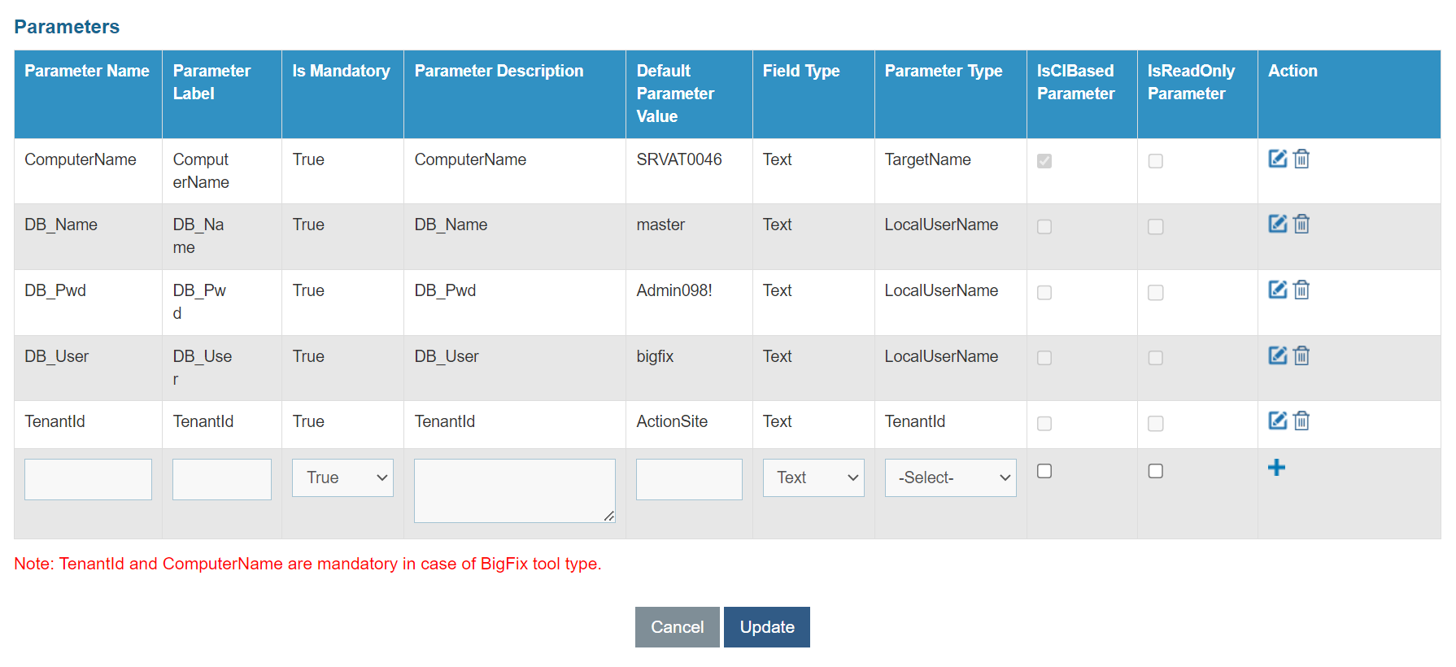
Task: Delete the TenantId parameter row
Action: pyautogui.click(x=1301, y=421)
